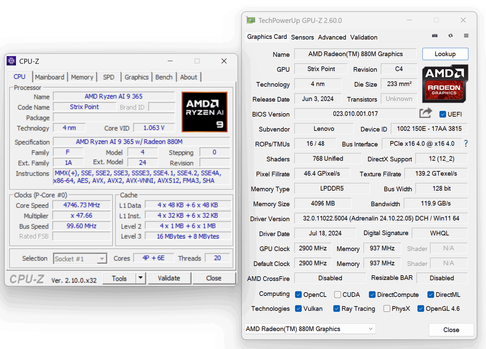Enable the CUDA checkbox
This screenshot has height=349, width=486.
click(x=338, y=295)
